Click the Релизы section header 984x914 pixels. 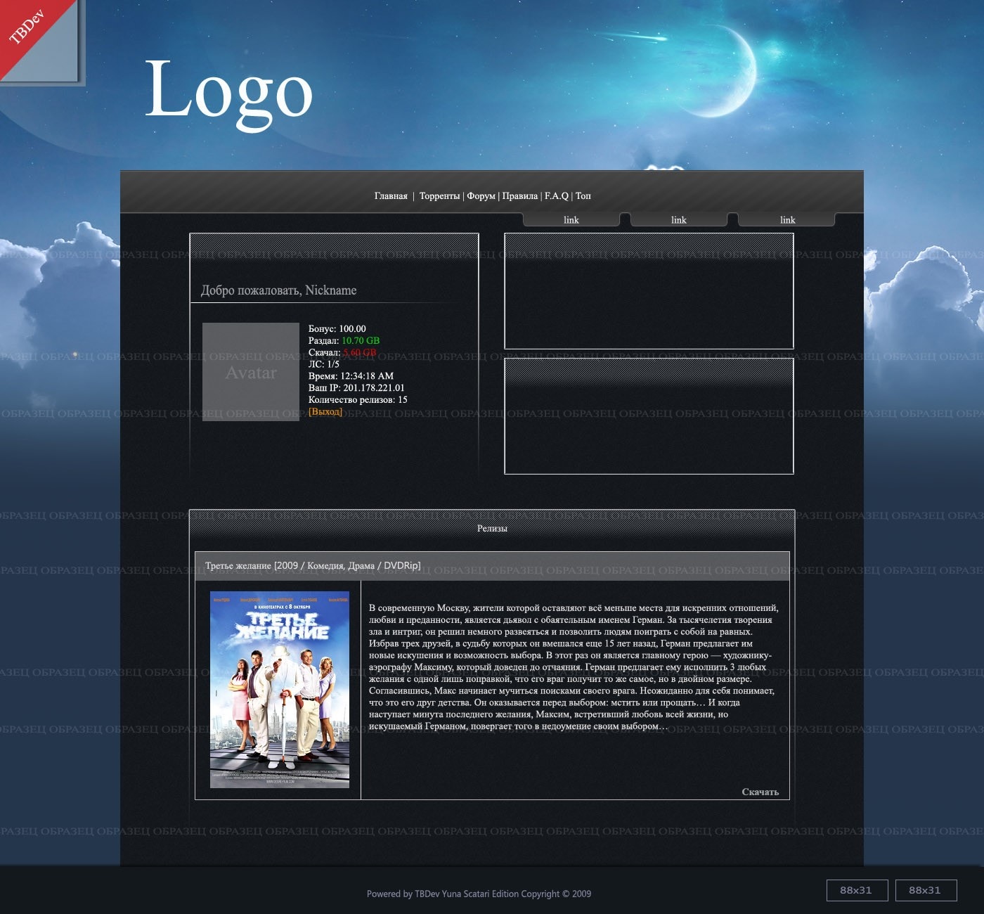click(492, 528)
